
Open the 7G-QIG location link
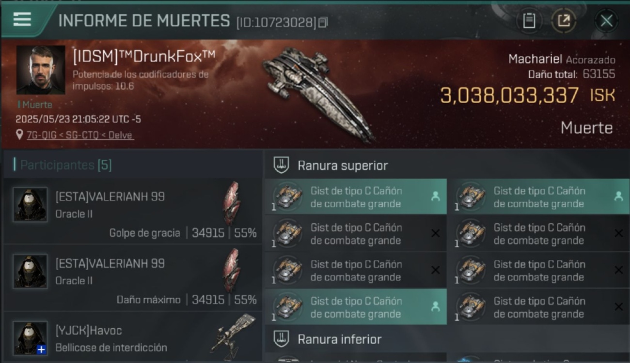(x=80, y=135)
